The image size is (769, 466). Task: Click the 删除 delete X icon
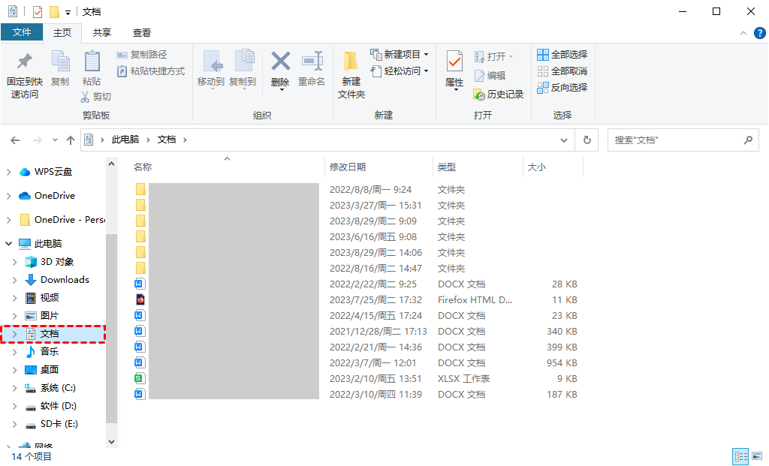tap(281, 62)
